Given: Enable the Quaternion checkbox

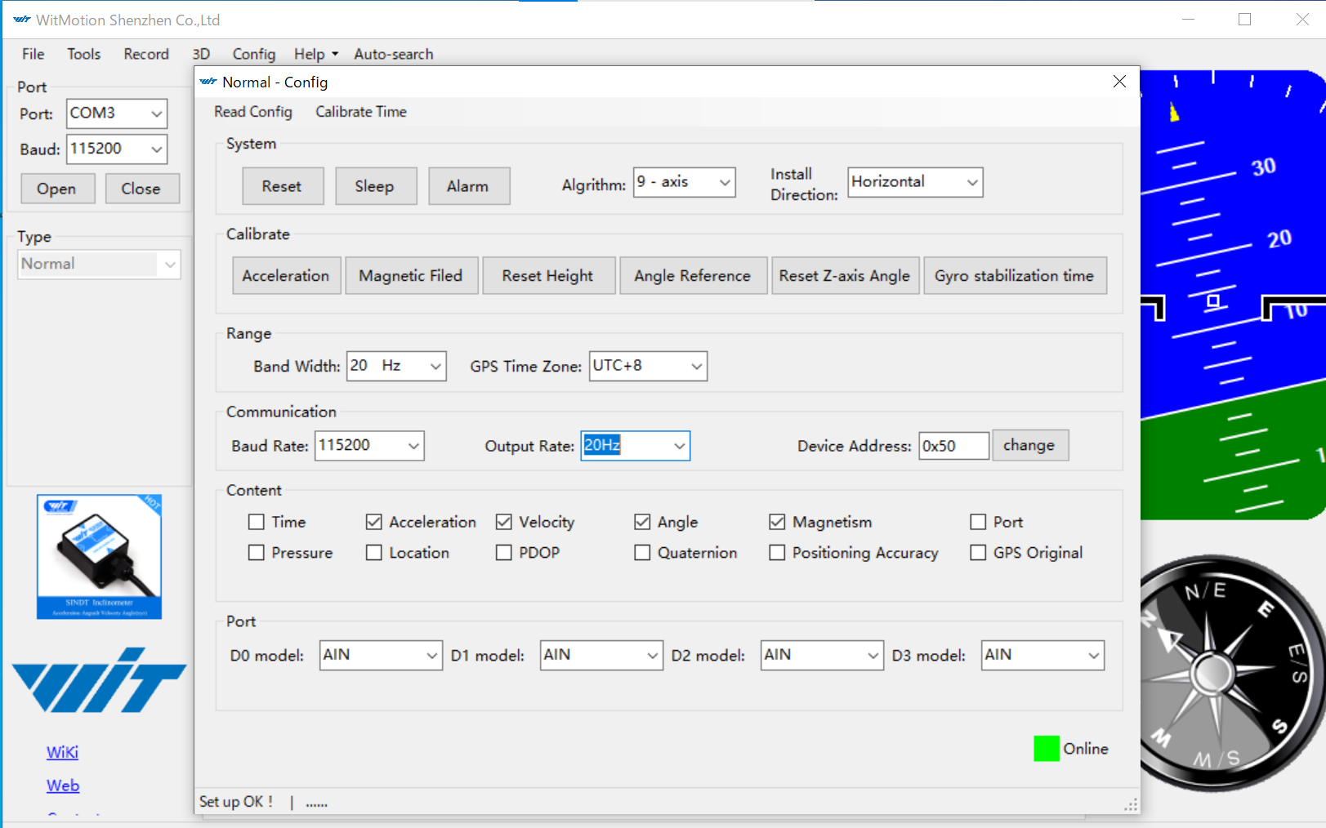Looking at the screenshot, I should [642, 552].
